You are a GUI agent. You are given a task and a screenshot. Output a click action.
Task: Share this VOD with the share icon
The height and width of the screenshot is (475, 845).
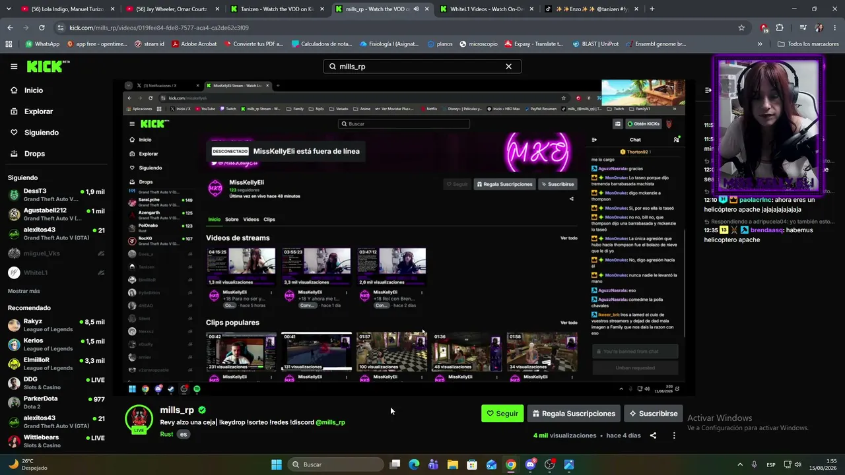pos(653,435)
